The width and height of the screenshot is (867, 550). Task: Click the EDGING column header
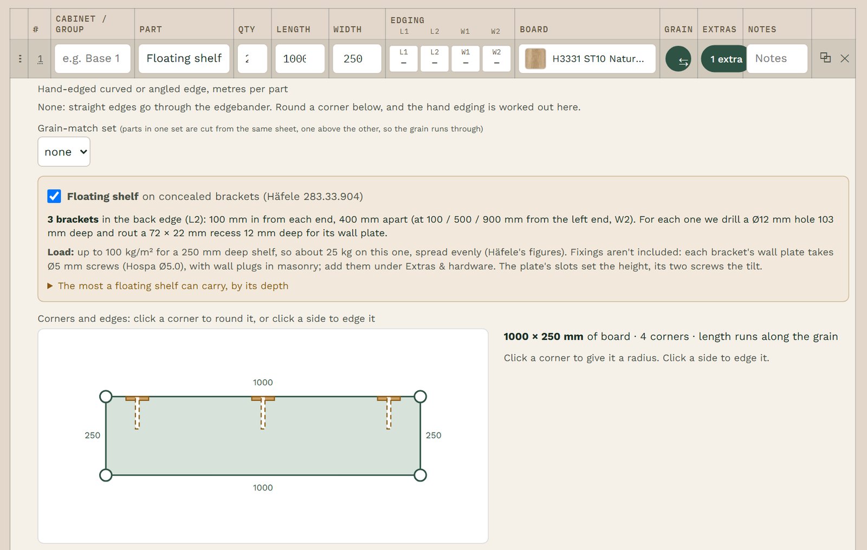[407, 21]
